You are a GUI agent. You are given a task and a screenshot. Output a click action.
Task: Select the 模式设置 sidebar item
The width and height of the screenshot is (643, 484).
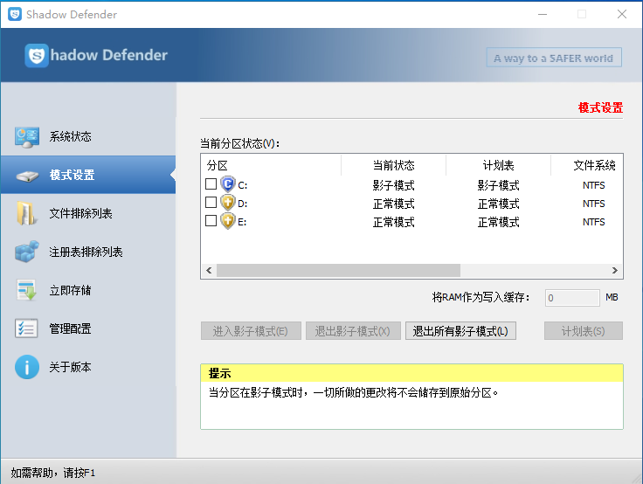pos(88,175)
